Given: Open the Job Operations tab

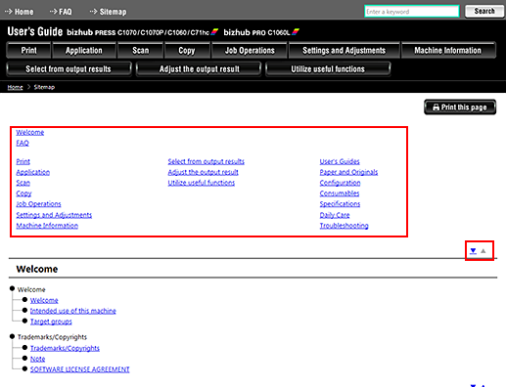Looking at the screenshot, I should (250, 50).
